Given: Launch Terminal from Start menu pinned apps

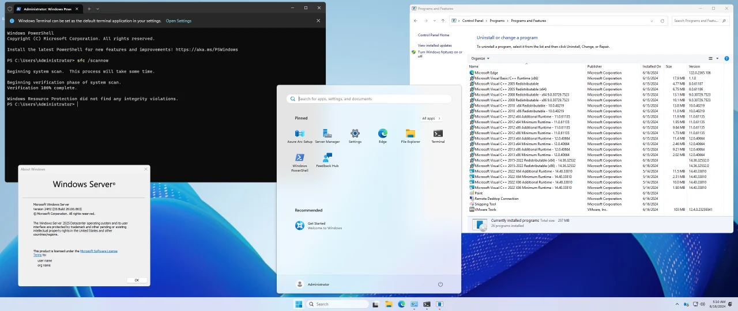Looking at the screenshot, I should 438,136.
